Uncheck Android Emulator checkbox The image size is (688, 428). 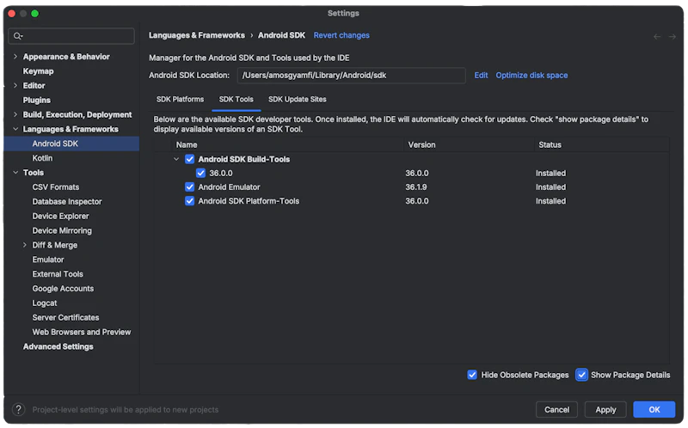[x=189, y=187]
